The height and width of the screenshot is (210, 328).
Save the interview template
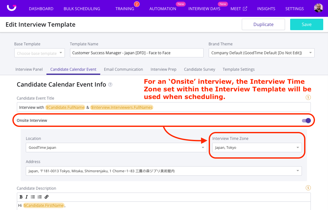click(x=306, y=24)
